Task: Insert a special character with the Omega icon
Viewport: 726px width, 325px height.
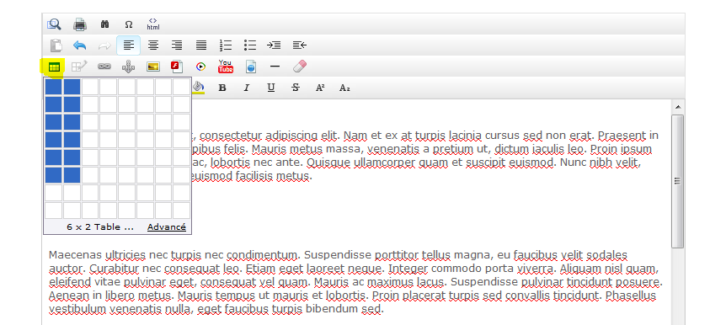Action: pyautogui.click(x=129, y=24)
